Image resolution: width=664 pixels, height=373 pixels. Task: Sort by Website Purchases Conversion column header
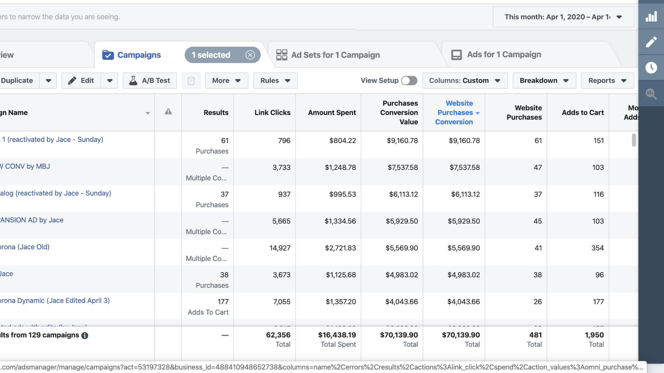click(454, 113)
